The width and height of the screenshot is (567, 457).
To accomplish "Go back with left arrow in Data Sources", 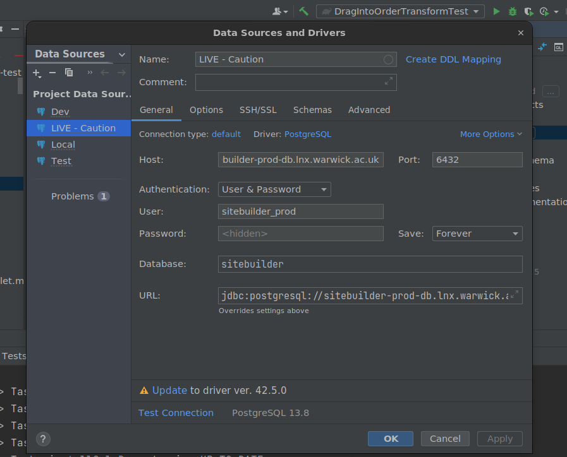I will click(105, 73).
